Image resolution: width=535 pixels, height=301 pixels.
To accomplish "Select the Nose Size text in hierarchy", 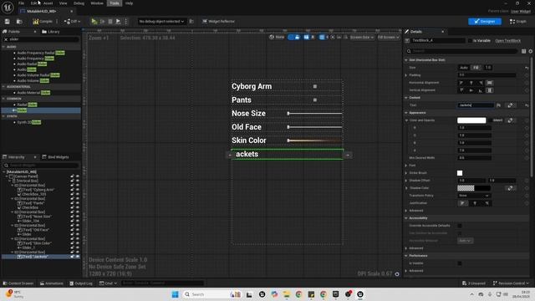I will [x=35, y=217].
